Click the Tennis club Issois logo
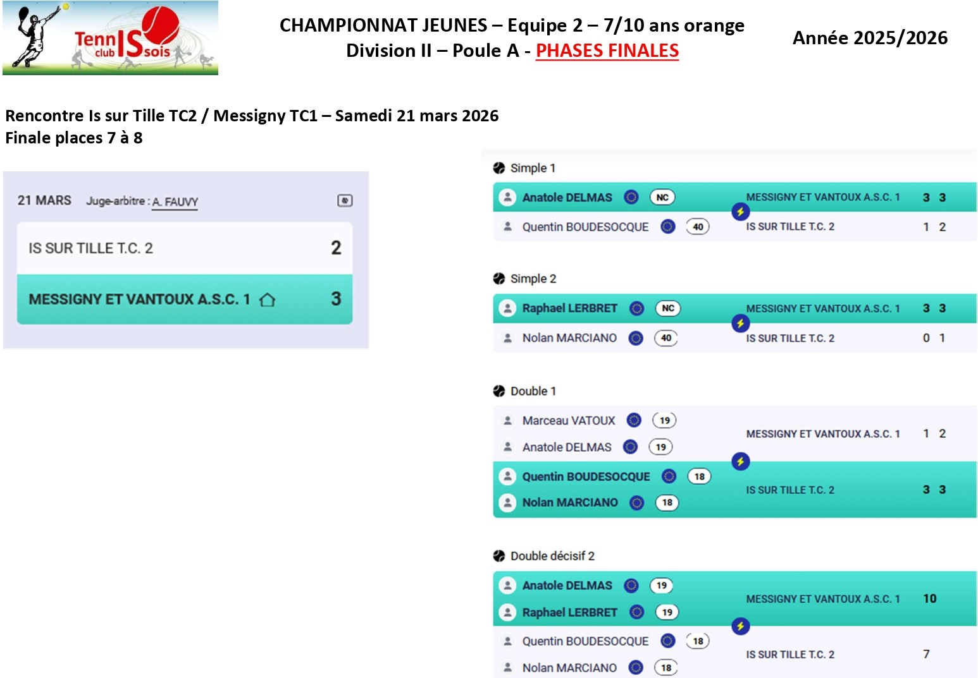Screen dimensions: 978x678 (111, 38)
